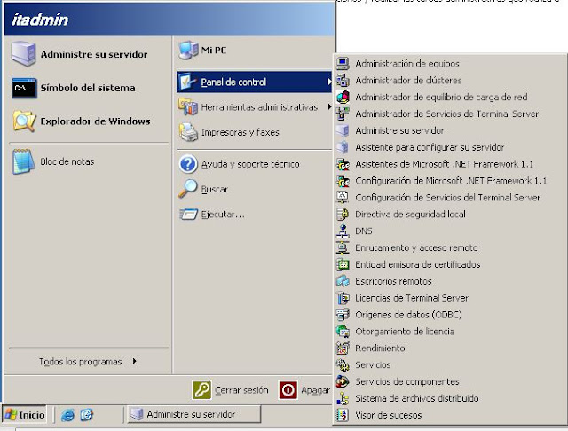
Task: Open Impresoras y faxes
Action: [x=254, y=132]
